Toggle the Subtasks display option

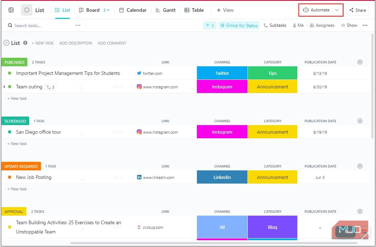275,25
